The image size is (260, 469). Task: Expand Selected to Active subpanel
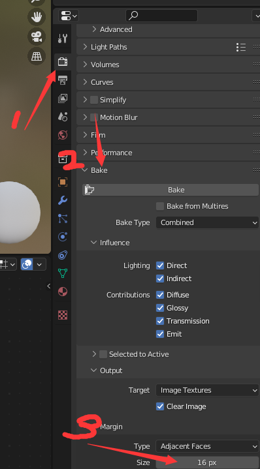94,354
